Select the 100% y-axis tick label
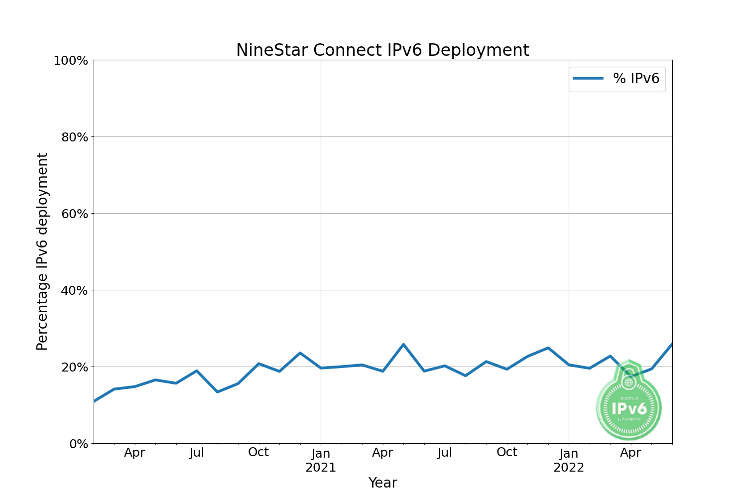The image size is (747, 498). (70, 61)
